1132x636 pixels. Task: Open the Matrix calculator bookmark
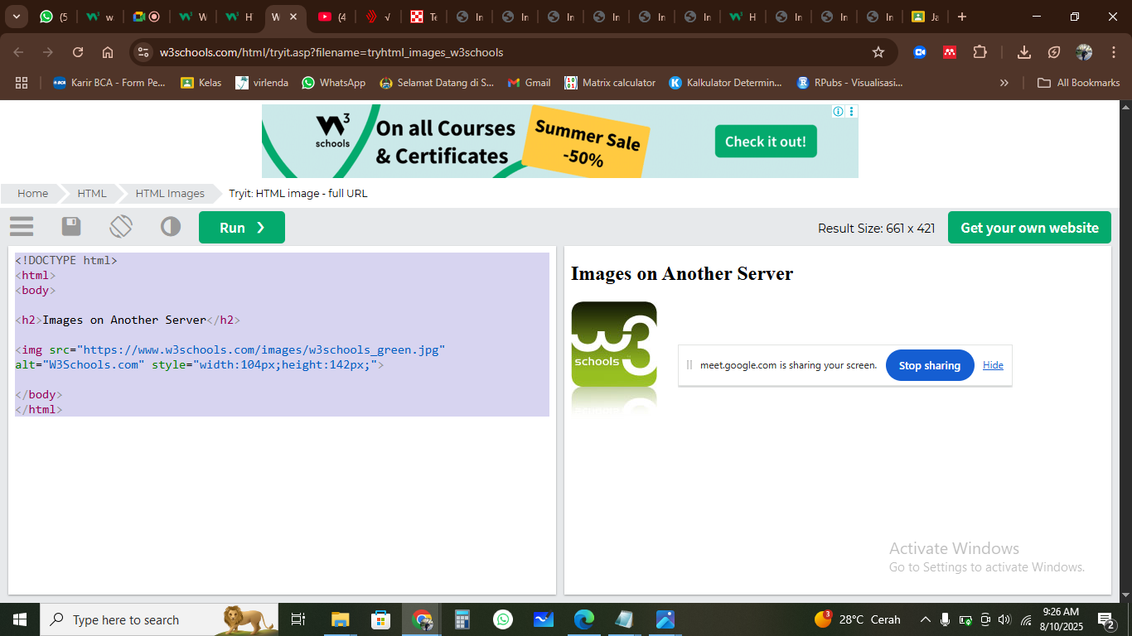(x=610, y=83)
